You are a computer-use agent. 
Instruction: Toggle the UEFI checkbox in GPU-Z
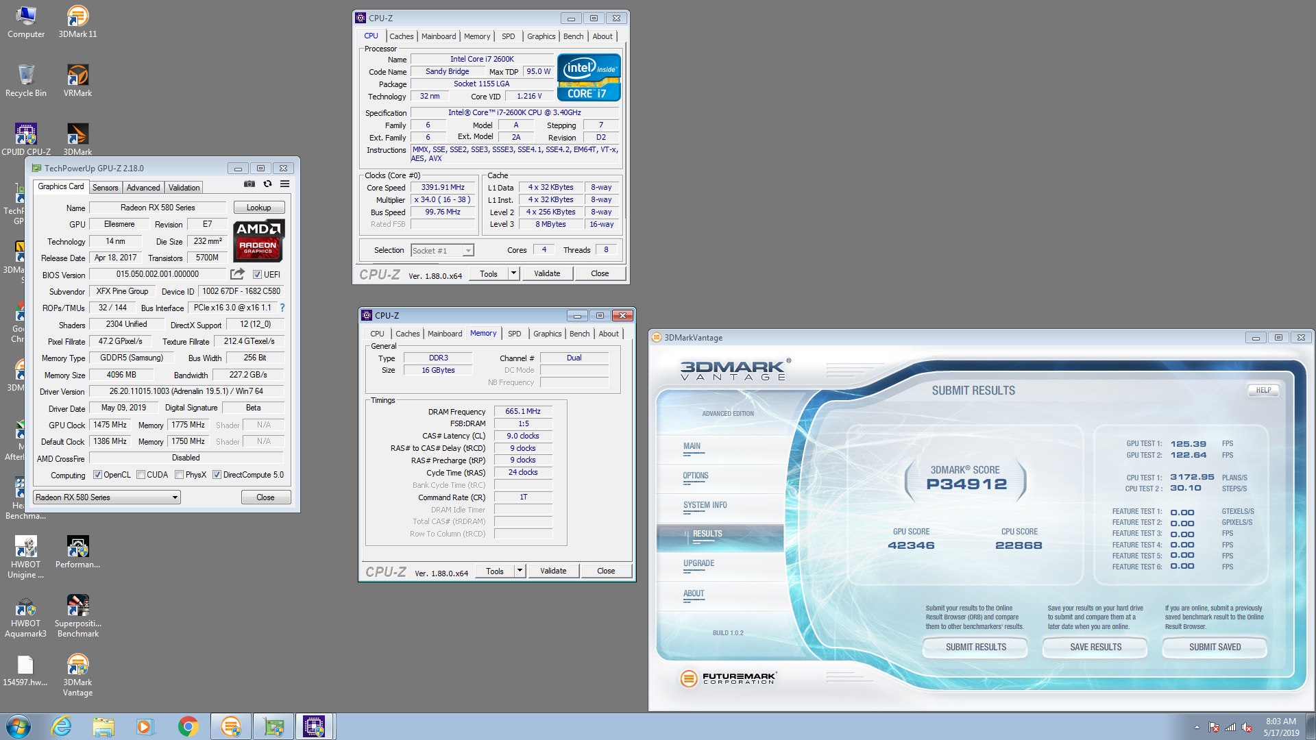[257, 275]
